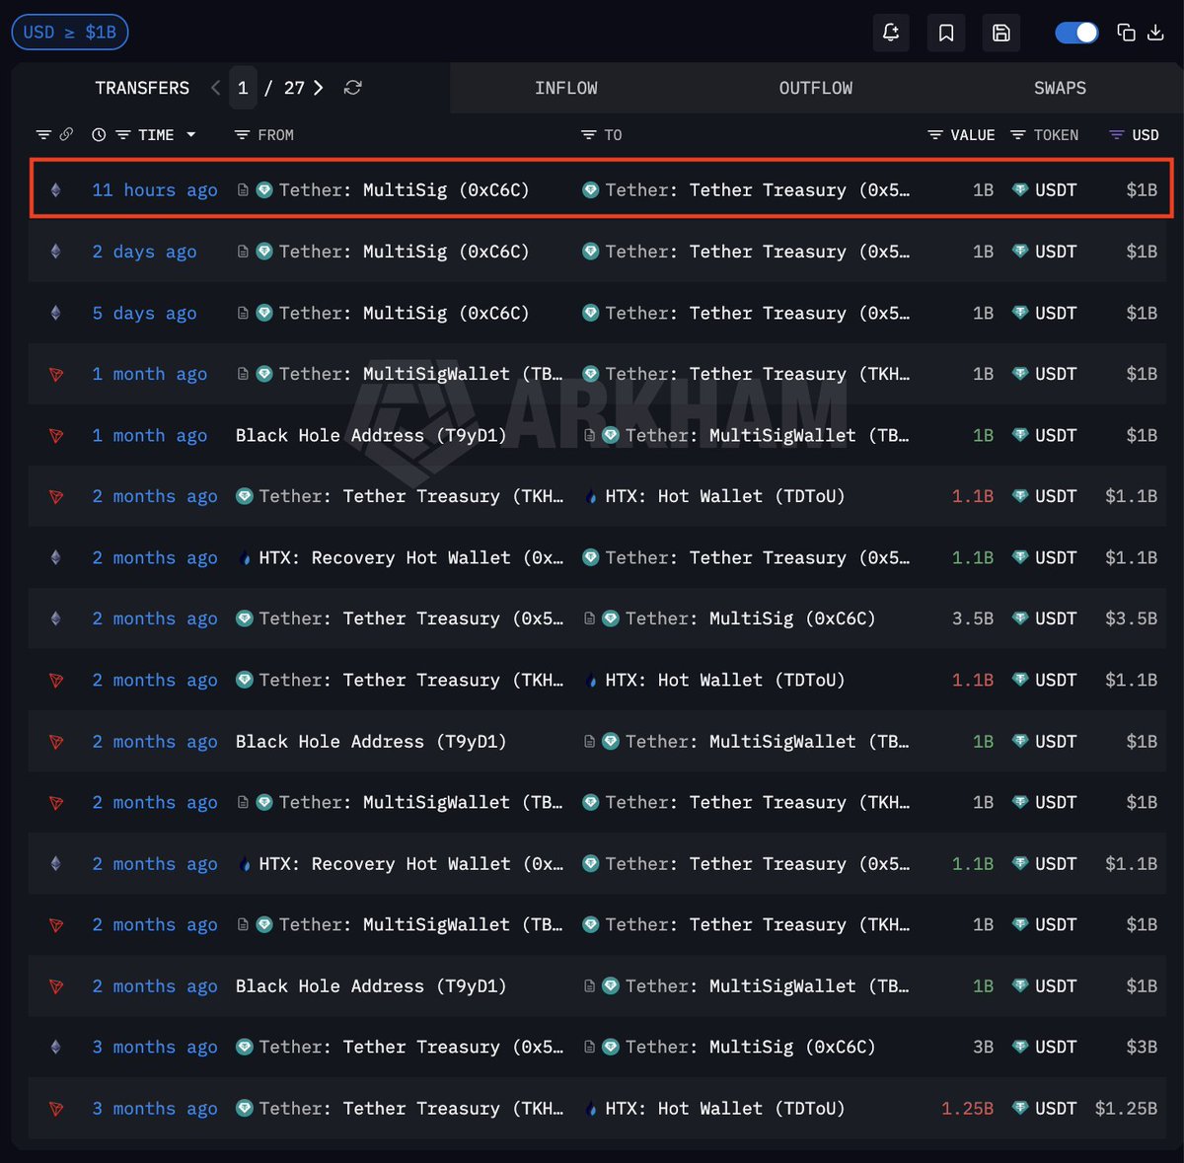Open the OUTFLOW tab
The width and height of the screenshot is (1184, 1163).
(816, 88)
